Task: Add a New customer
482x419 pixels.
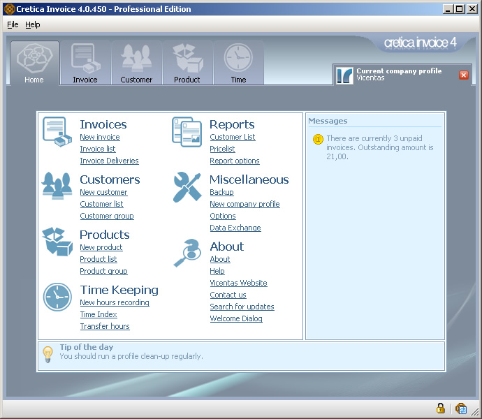Action: 103,192
